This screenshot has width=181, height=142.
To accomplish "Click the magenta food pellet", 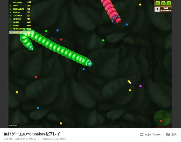I will click(140, 86).
